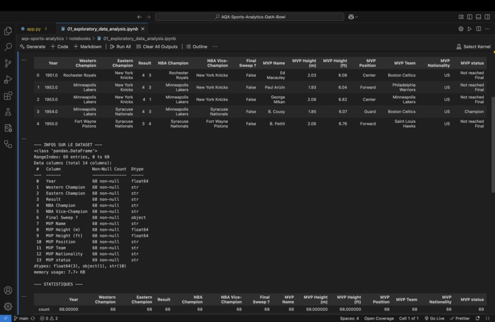Go back with the left navigation arrow
This screenshot has height=322, width=495.
139,17
